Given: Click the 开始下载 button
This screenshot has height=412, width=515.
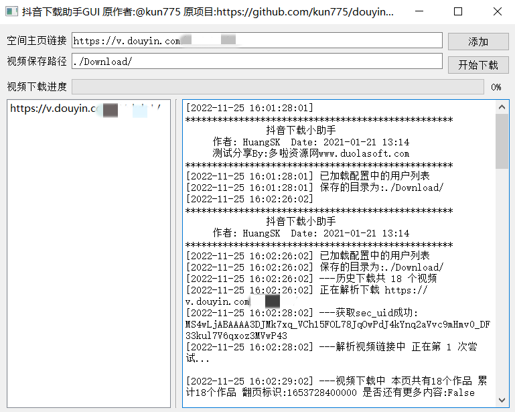Looking at the screenshot, I should click(478, 65).
